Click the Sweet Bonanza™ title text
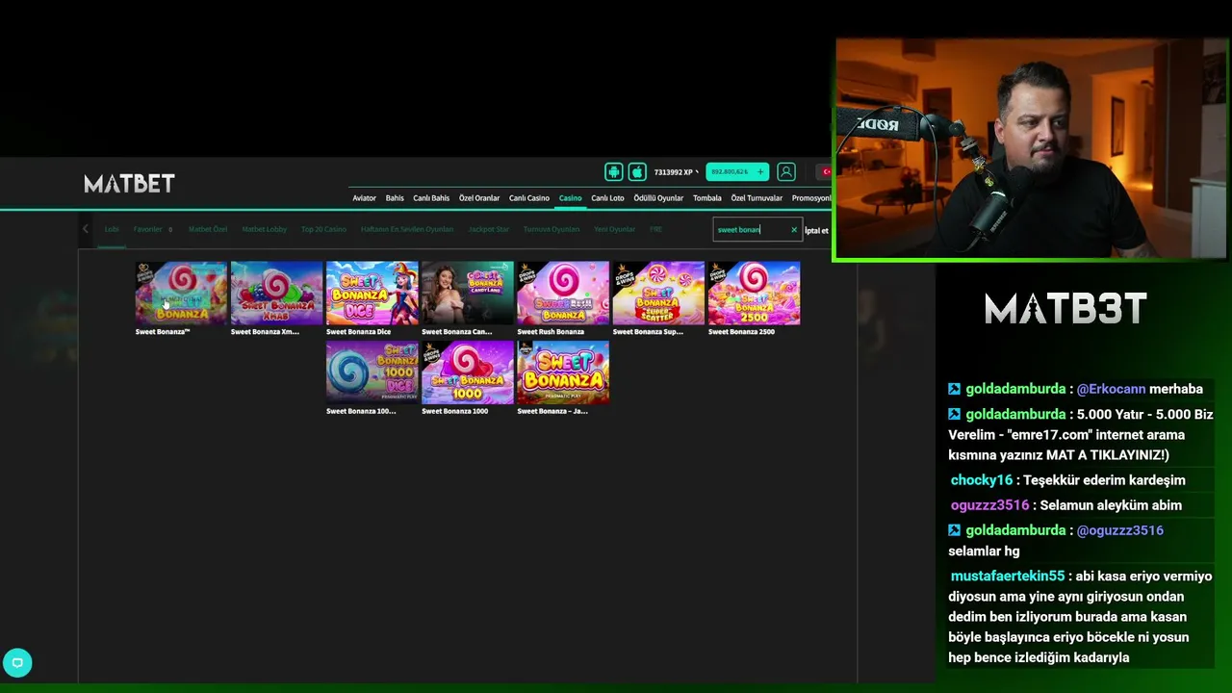The height and width of the screenshot is (693, 1232). click(163, 332)
